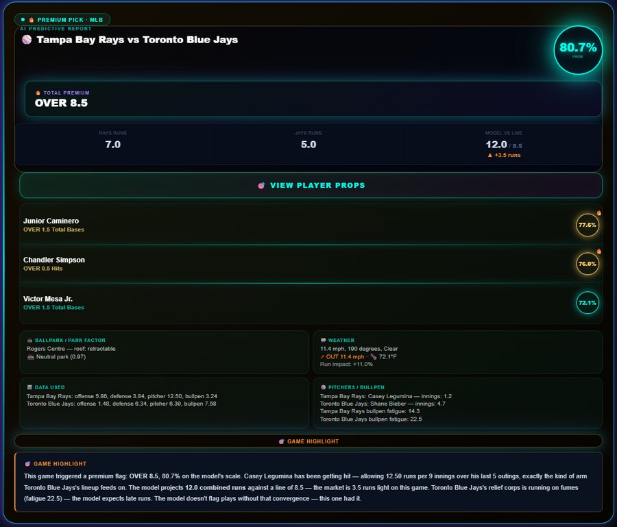The height and width of the screenshot is (527, 617).
Task: Click the flame icon on Caminero's badge
Action: pos(599,212)
